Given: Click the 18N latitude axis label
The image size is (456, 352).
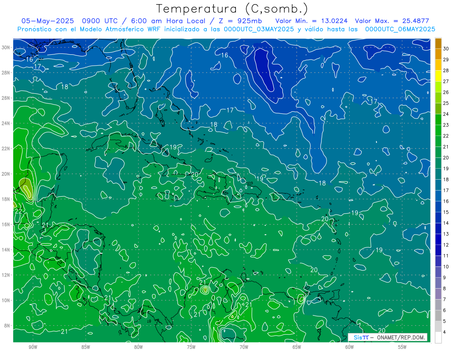Looking at the screenshot, I should pos(6,199).
